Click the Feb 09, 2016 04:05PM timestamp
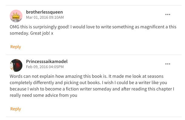This screenshot has width=185, height=120. coord(45,67)
